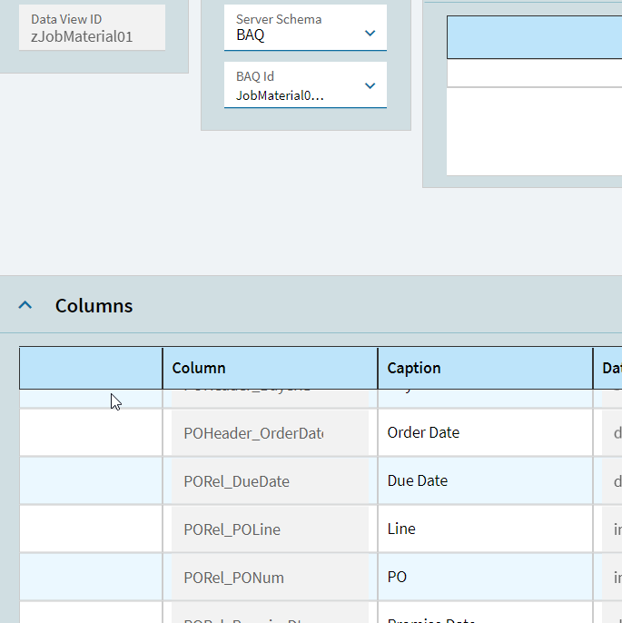The image size is (622, 623).
Task: Open the BAQ Id dropdown
Action: point(370,85)
